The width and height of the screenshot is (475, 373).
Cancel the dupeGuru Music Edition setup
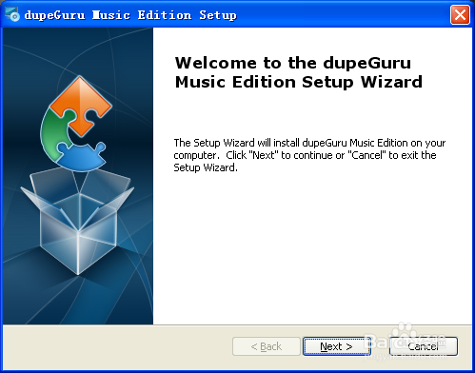(424, 346)
